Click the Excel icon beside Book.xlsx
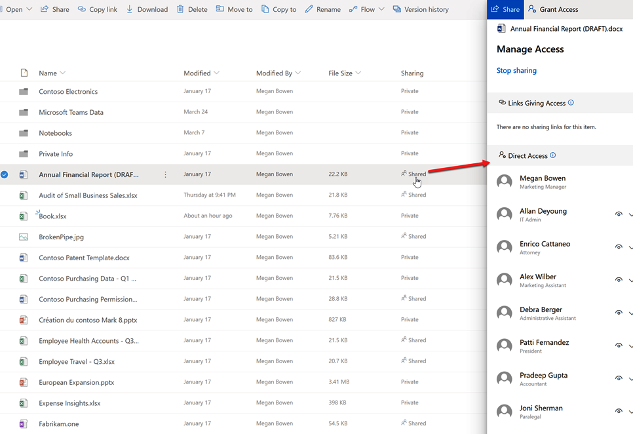Screen dimensions: 633x434 tap(24, 216)
